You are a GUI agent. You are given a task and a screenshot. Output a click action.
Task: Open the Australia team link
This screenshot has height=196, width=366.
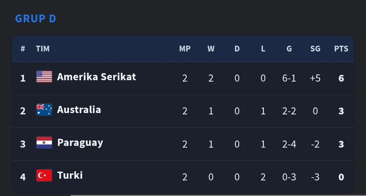79,110
